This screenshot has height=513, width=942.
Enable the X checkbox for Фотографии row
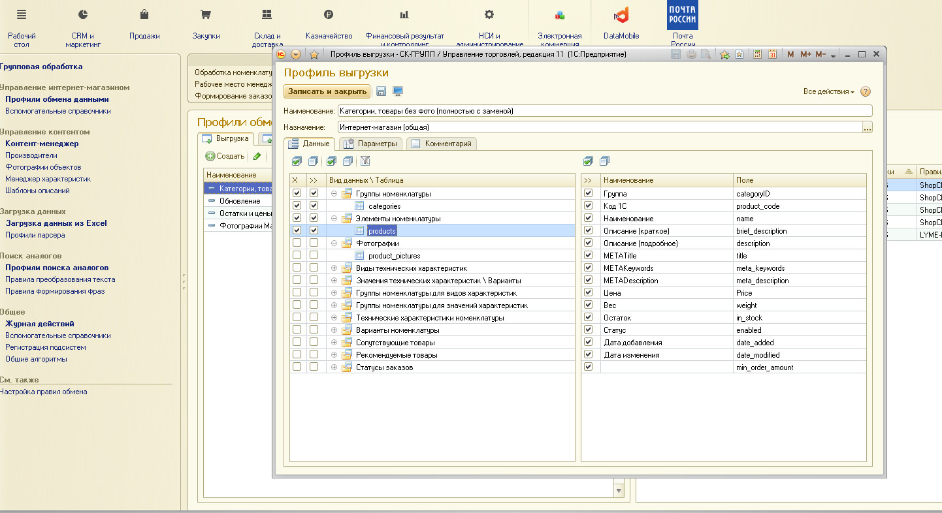(x=297, y=243)
